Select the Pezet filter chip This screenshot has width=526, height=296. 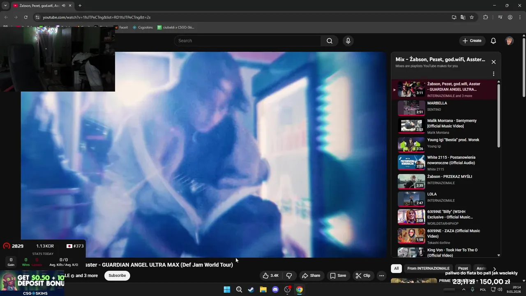463,268
